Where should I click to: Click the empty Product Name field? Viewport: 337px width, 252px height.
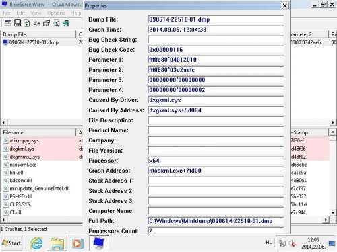[216, 130]
